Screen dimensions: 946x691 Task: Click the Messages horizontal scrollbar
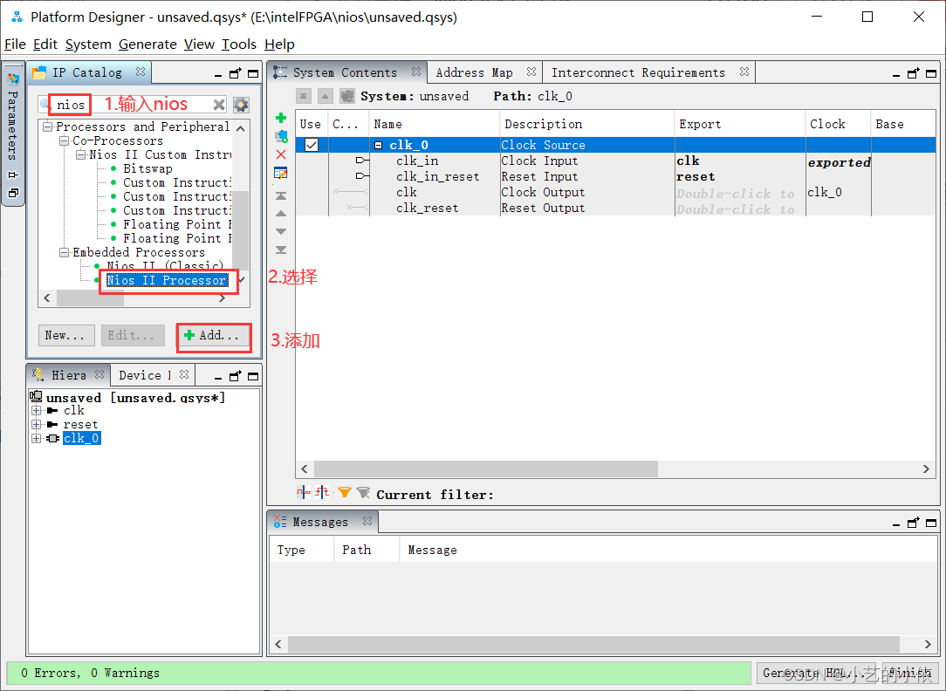[594, 644]
